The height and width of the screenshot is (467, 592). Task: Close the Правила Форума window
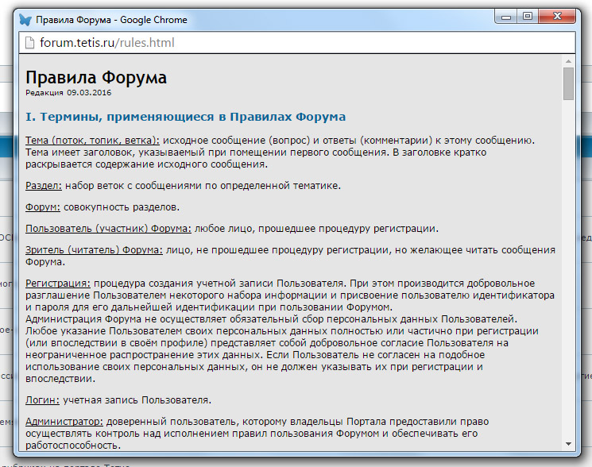[x=557, y=16]
